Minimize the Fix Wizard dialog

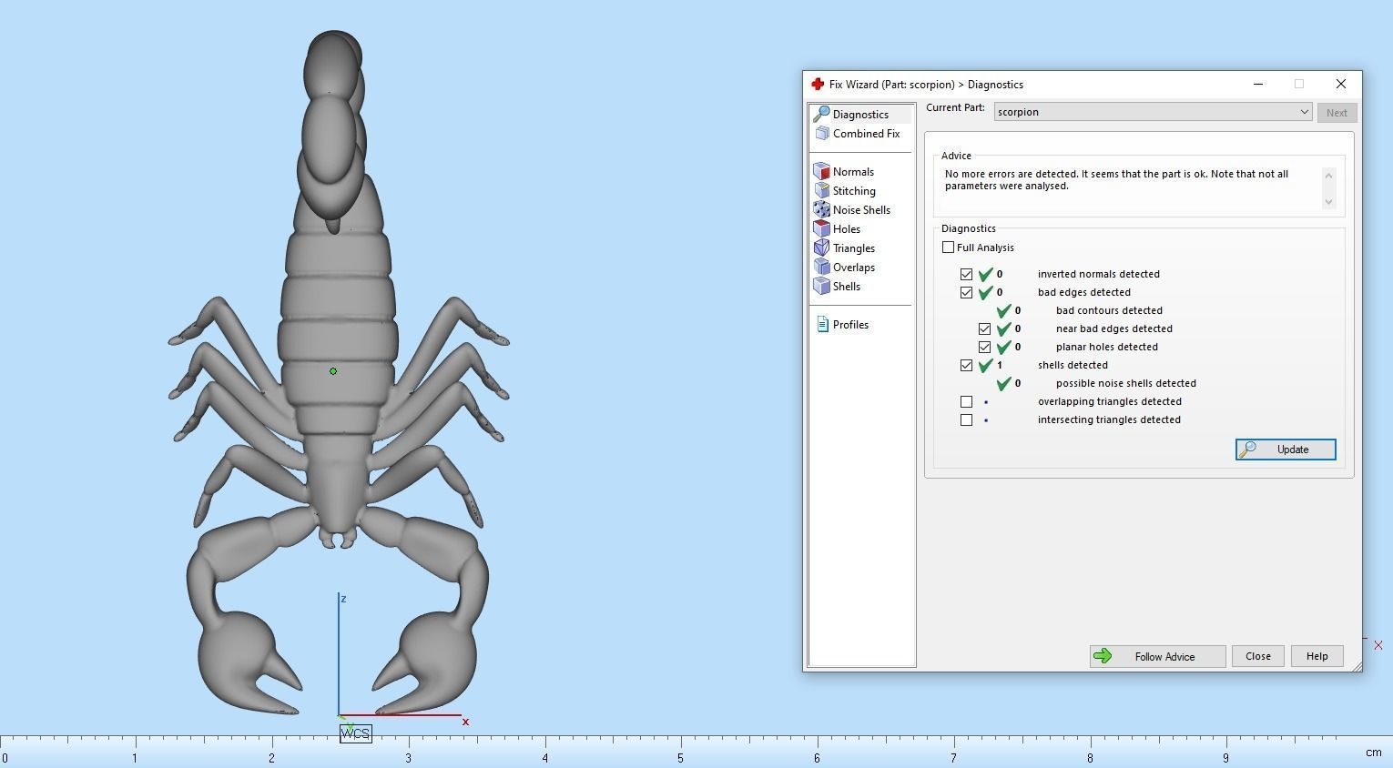[1258, 84]
